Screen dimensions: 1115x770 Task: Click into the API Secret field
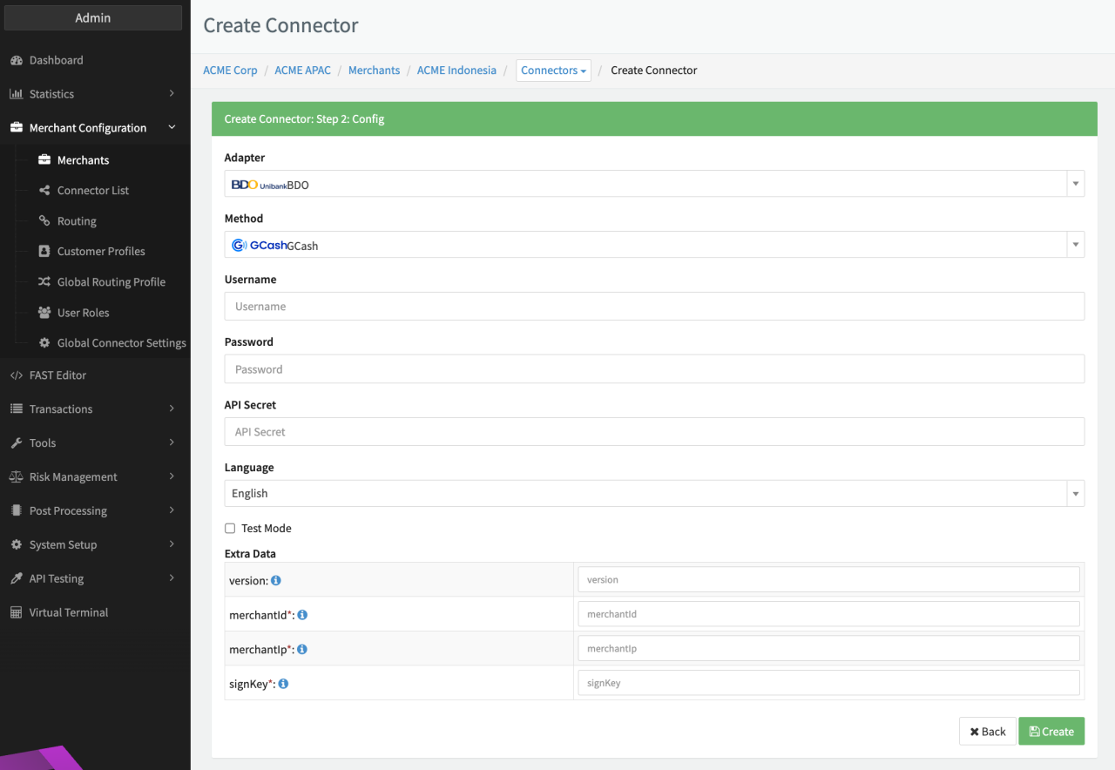point(653,432)
